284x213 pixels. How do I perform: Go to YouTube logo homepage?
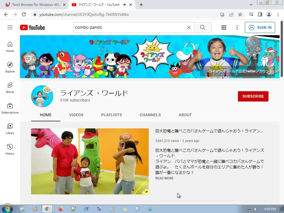(x=32, y=27)
